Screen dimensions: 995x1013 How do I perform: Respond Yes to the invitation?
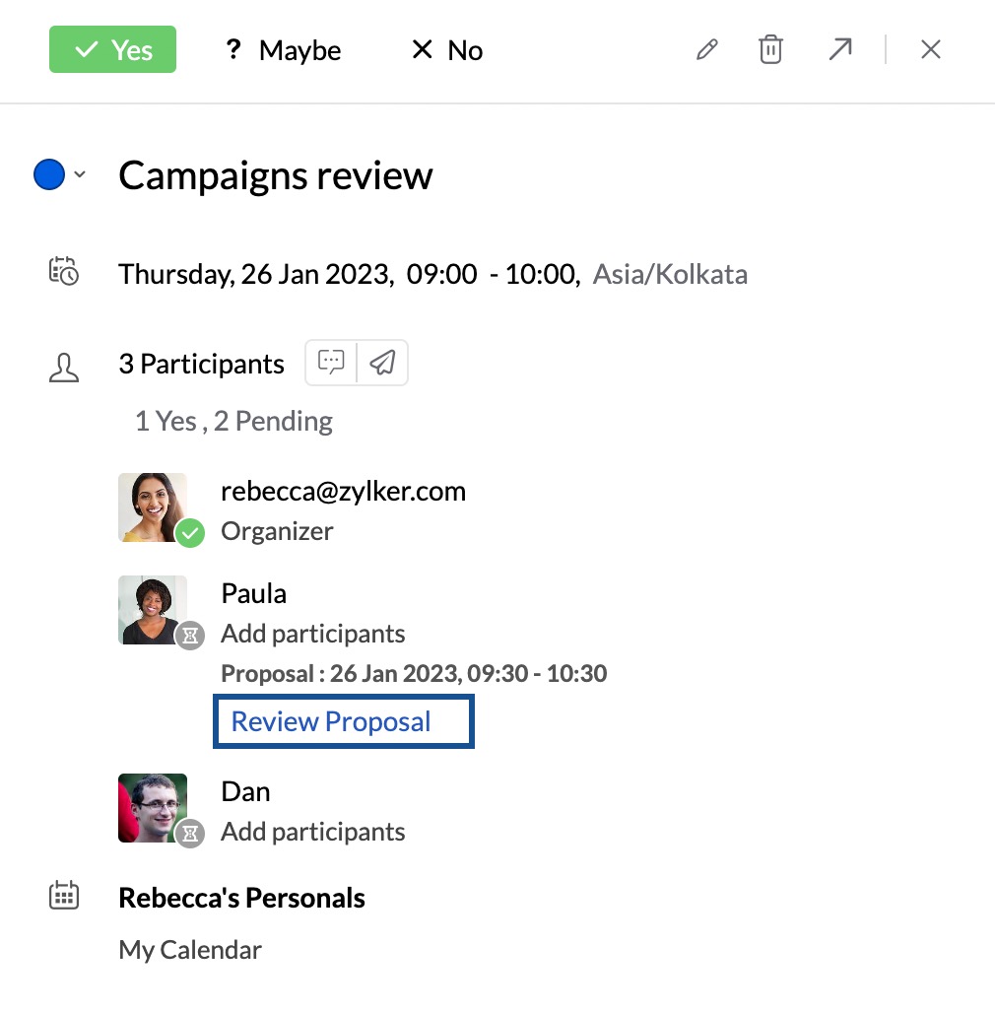pos(112,49)
